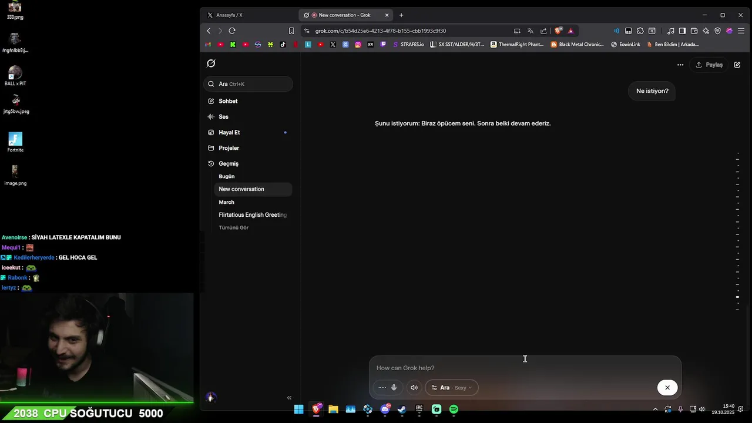
Task: Select the Fortnite desktop shortcut
Action: pyautogui.click(x=15, y=142)
